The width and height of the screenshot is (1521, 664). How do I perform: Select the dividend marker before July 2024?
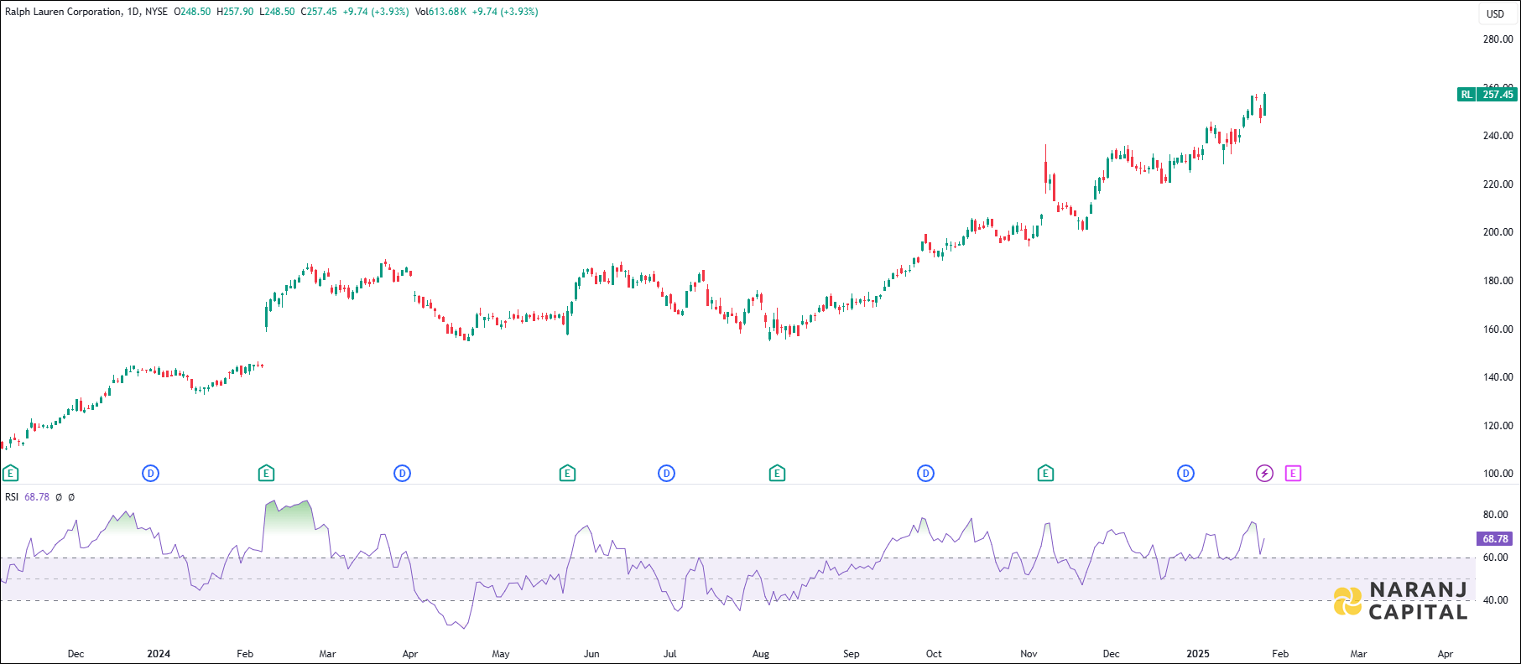pyautogui.click(x=666, y=474)
